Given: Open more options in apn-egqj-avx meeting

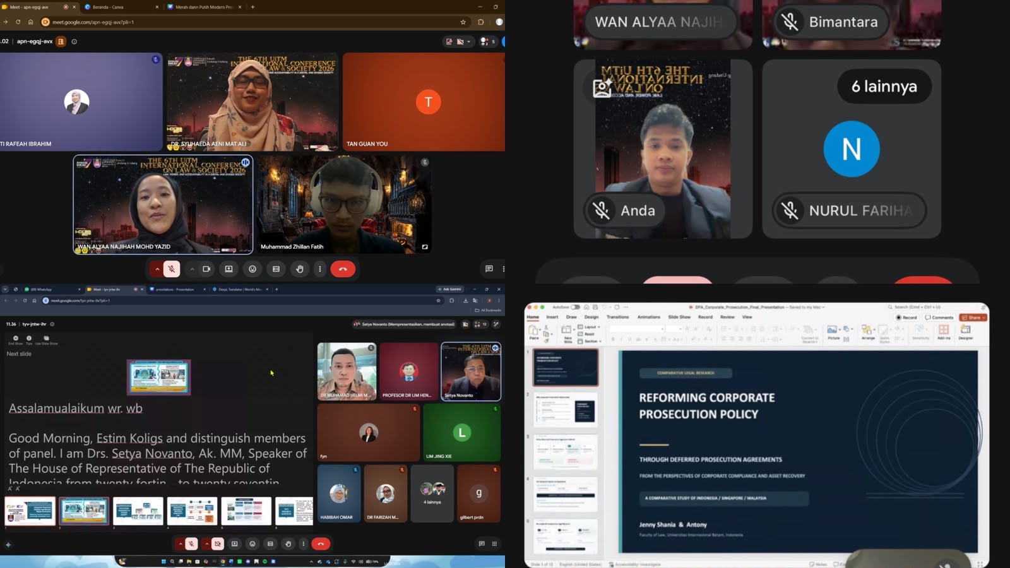Looking at the screenshot, I should (320, 269).
